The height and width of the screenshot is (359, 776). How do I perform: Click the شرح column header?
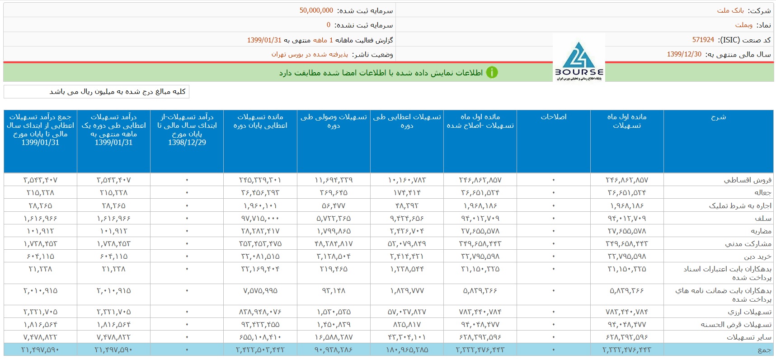[x=718, y=117]
